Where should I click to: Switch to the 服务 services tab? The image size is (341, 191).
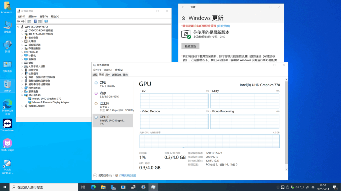pyautogui.click(x=125, y=75)
